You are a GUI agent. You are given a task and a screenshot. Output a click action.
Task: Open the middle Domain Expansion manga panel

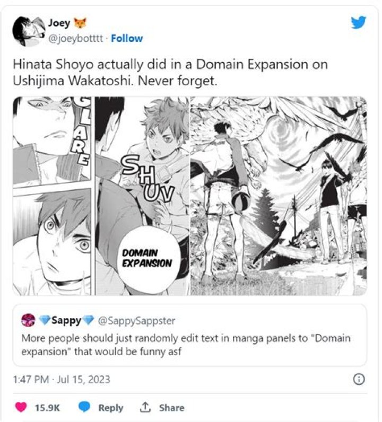coord(142,195)
